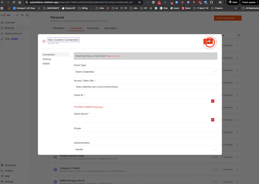Open the Billing bookmark folder
Viewport: 259px width, 184px height.
click(83, 8)
